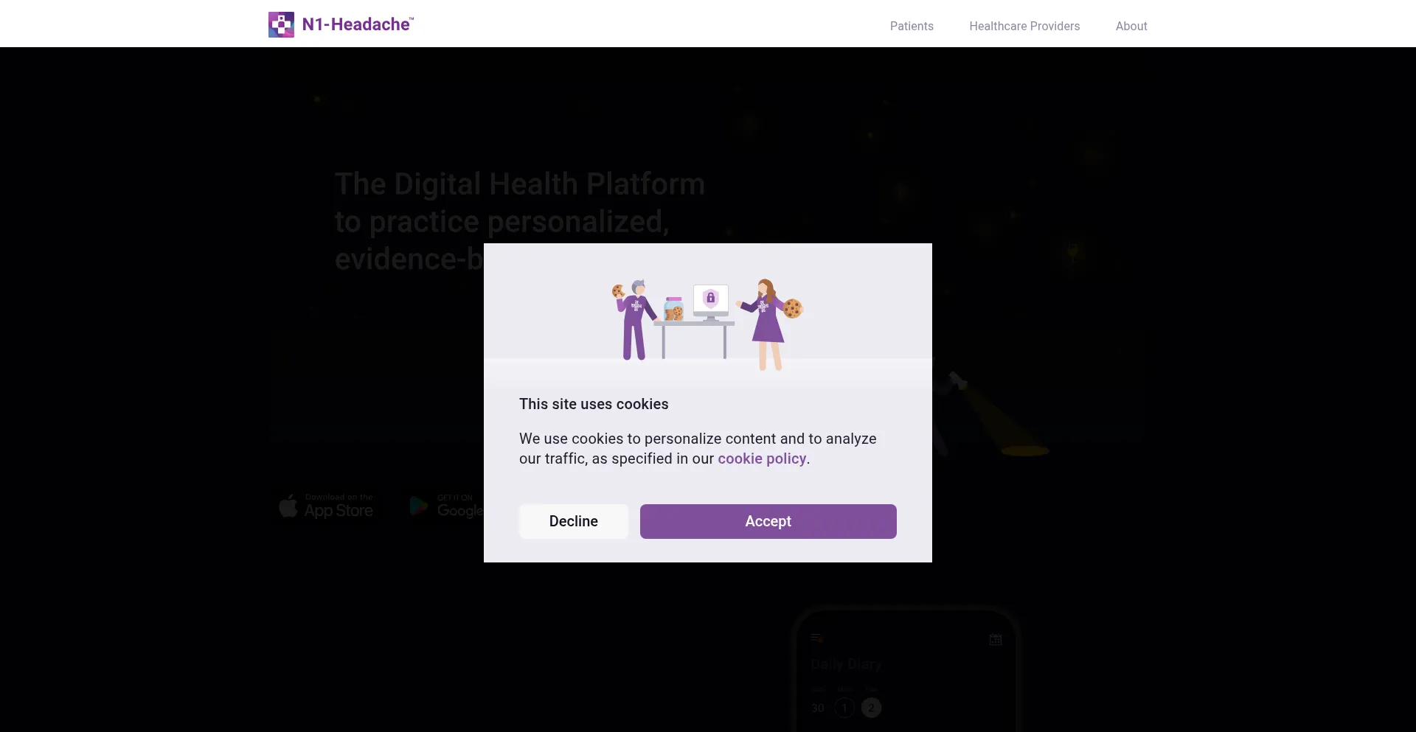Select day 2 in the Daily Diary

[871, 708]
